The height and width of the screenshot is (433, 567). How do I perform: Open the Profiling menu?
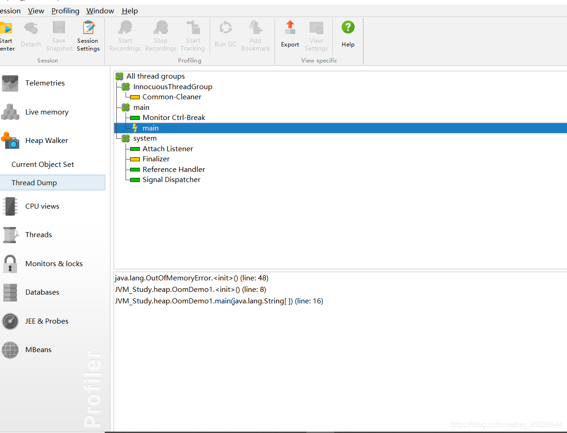65,11
